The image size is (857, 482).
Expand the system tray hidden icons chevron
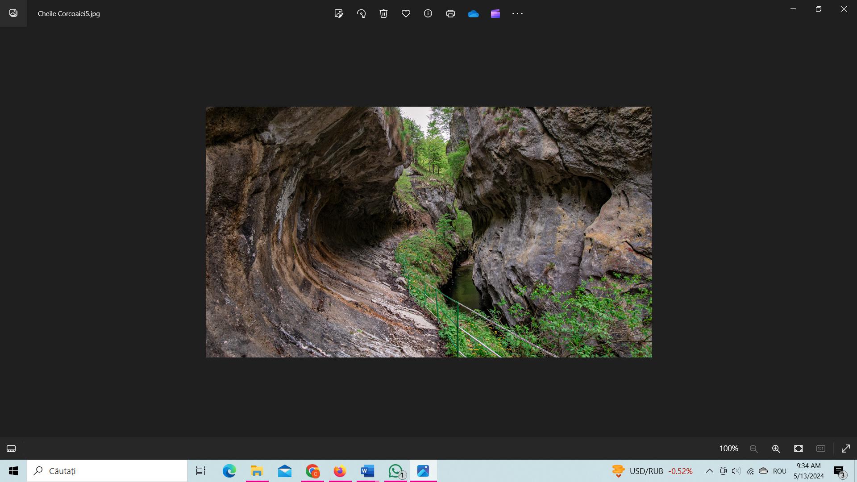click(x=709, y=471)
